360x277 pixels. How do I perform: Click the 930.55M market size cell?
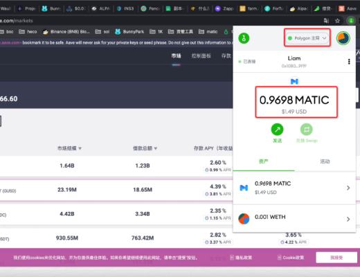click(67, 238)
